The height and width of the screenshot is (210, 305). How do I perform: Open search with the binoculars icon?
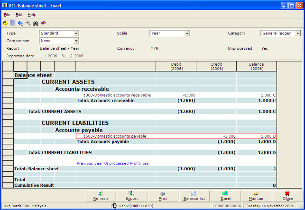pyautogui.click(x=36, y=23)
